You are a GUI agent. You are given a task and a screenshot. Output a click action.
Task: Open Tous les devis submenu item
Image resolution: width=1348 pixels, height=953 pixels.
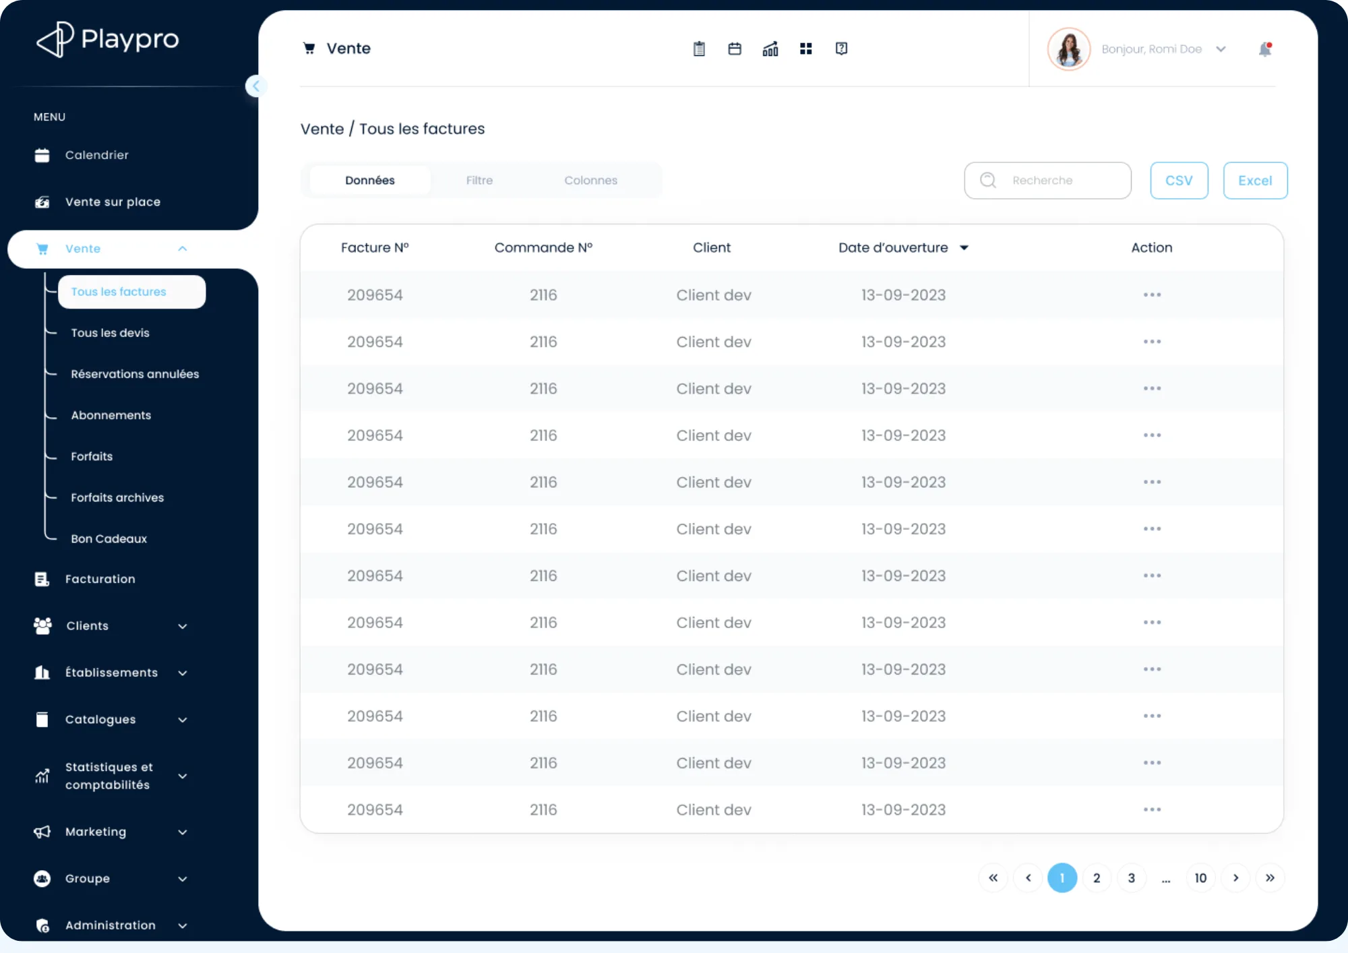tap(111, 333)
